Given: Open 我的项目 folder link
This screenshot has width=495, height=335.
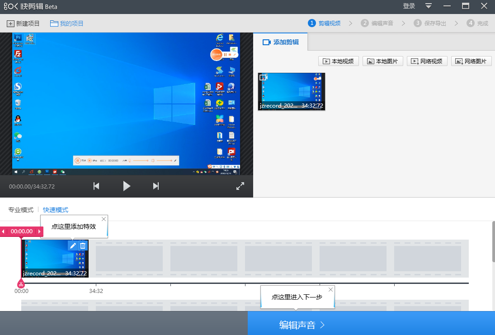Looking at the screenshot, I should (x=67, y=24).
